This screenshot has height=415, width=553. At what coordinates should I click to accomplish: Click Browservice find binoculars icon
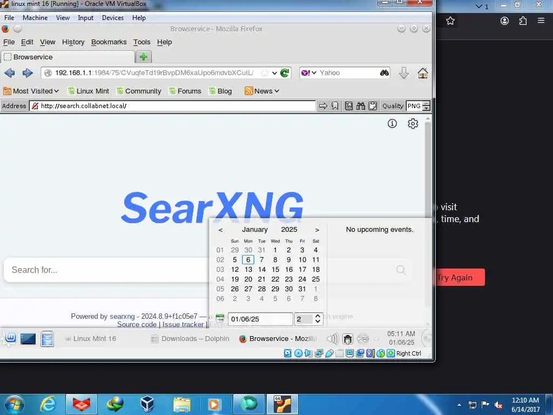pos(360,106)
